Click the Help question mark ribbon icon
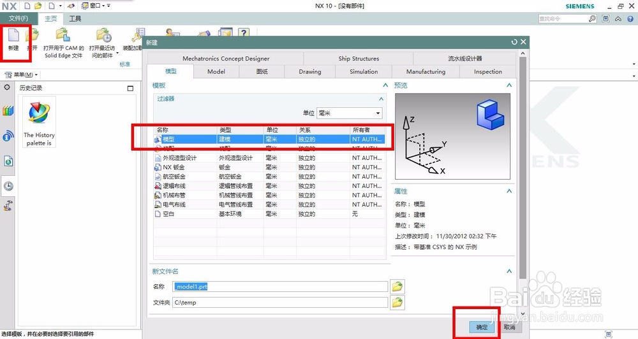Screen dimensions: 638x339 click(x=243, y=33)
